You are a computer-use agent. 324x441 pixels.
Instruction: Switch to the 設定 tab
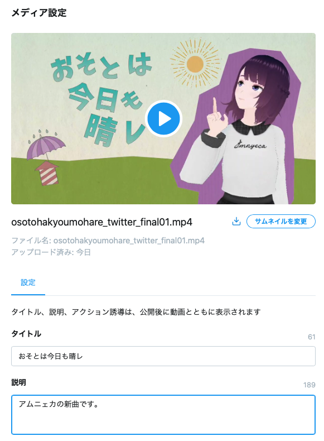[28, 282]
